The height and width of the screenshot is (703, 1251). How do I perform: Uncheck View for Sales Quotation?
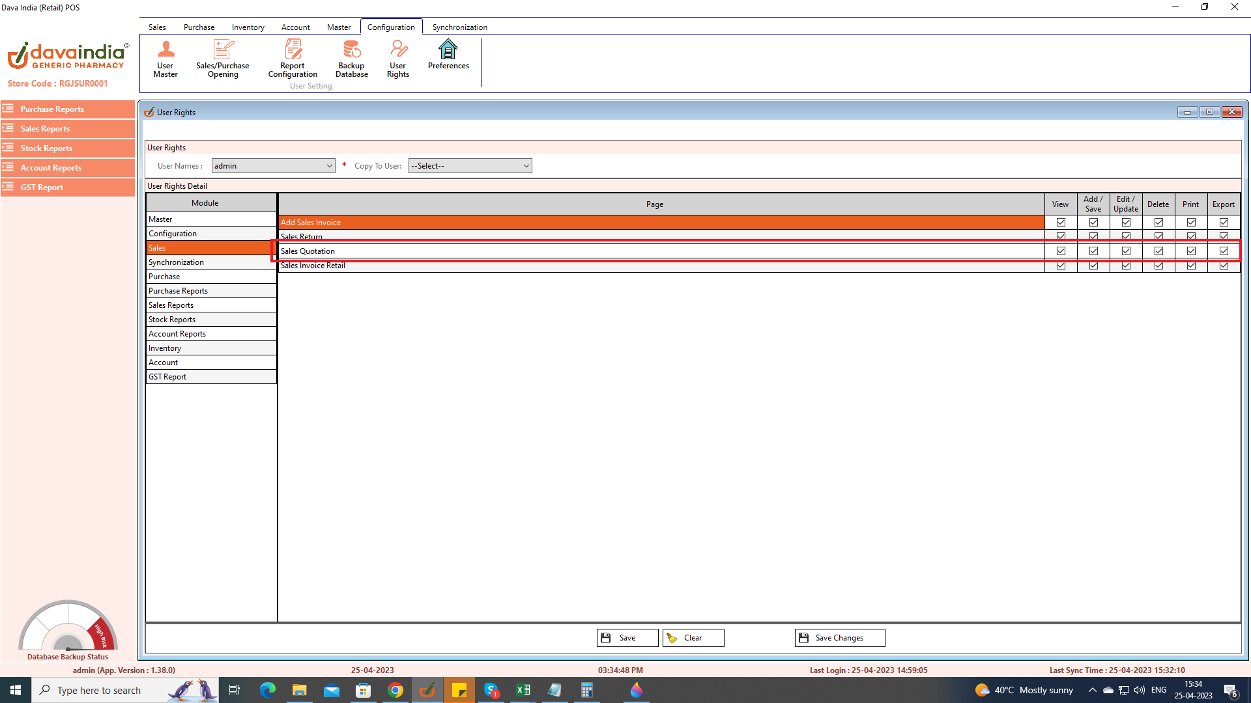(1061, 251)
